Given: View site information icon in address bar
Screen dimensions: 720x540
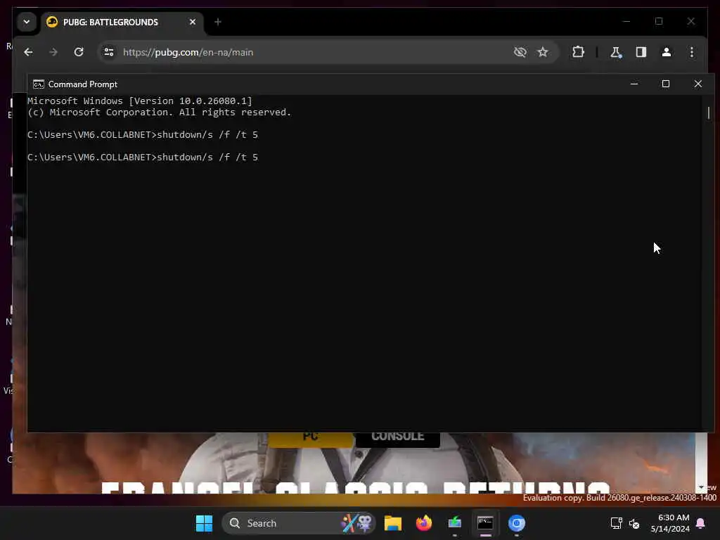Looking at the screenshot, I should 109,52.
